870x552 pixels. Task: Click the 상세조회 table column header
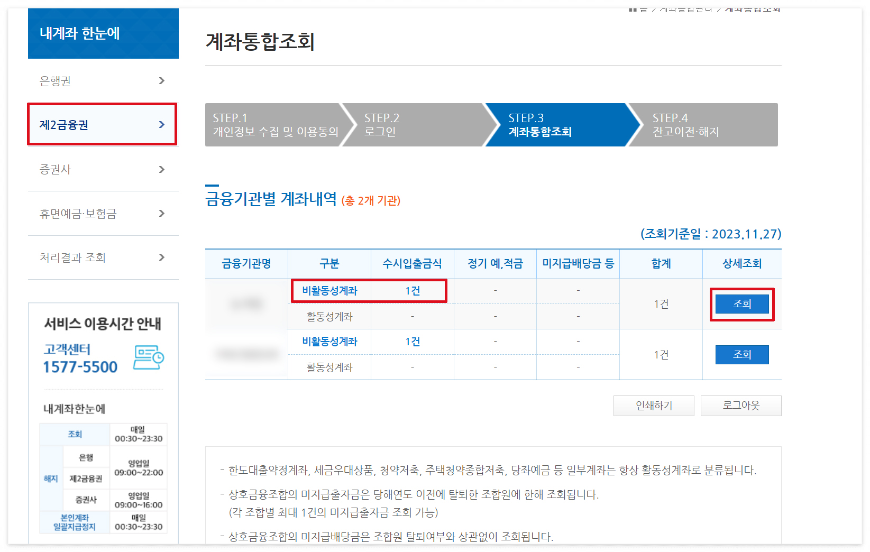741,263
